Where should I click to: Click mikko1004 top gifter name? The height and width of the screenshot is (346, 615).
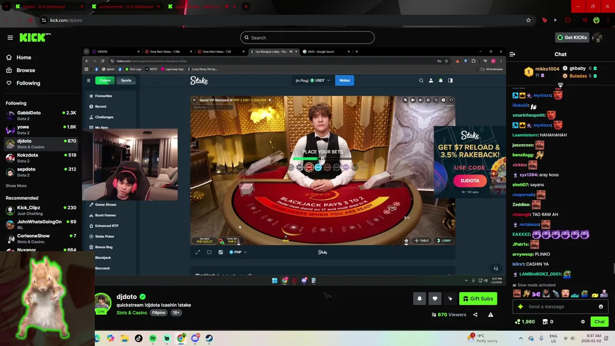click(x=547, y=69)
